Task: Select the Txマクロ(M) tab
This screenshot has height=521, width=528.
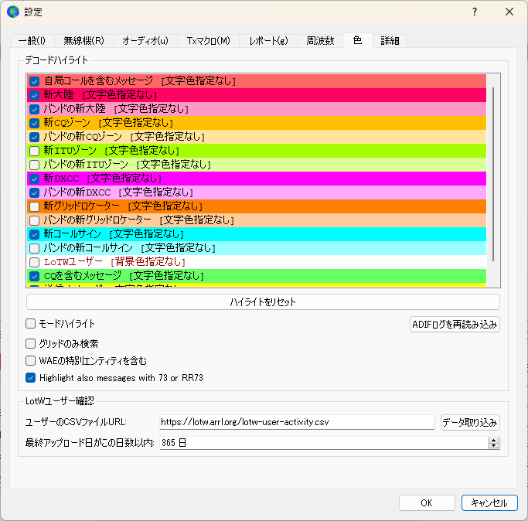Action: [208, 41]
